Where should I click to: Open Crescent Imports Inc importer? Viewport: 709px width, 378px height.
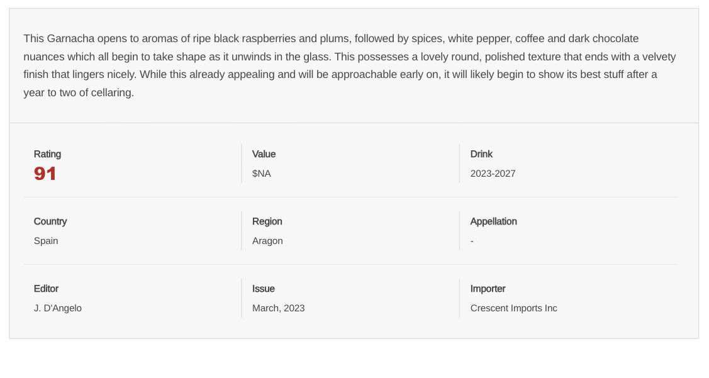[513, 308]
